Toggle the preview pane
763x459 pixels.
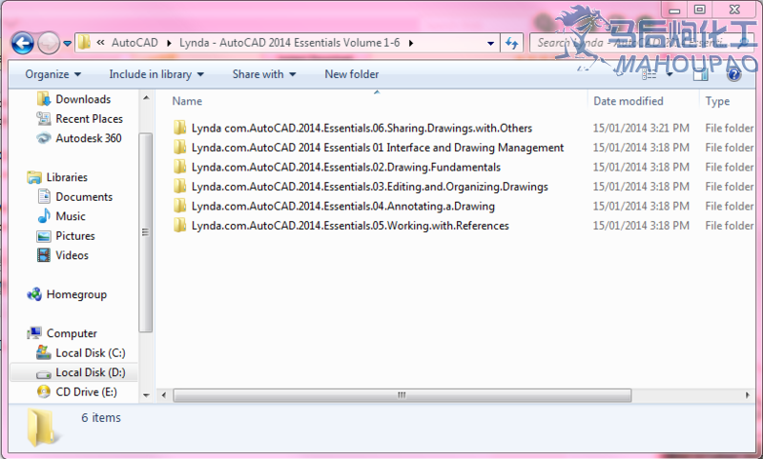701,74
